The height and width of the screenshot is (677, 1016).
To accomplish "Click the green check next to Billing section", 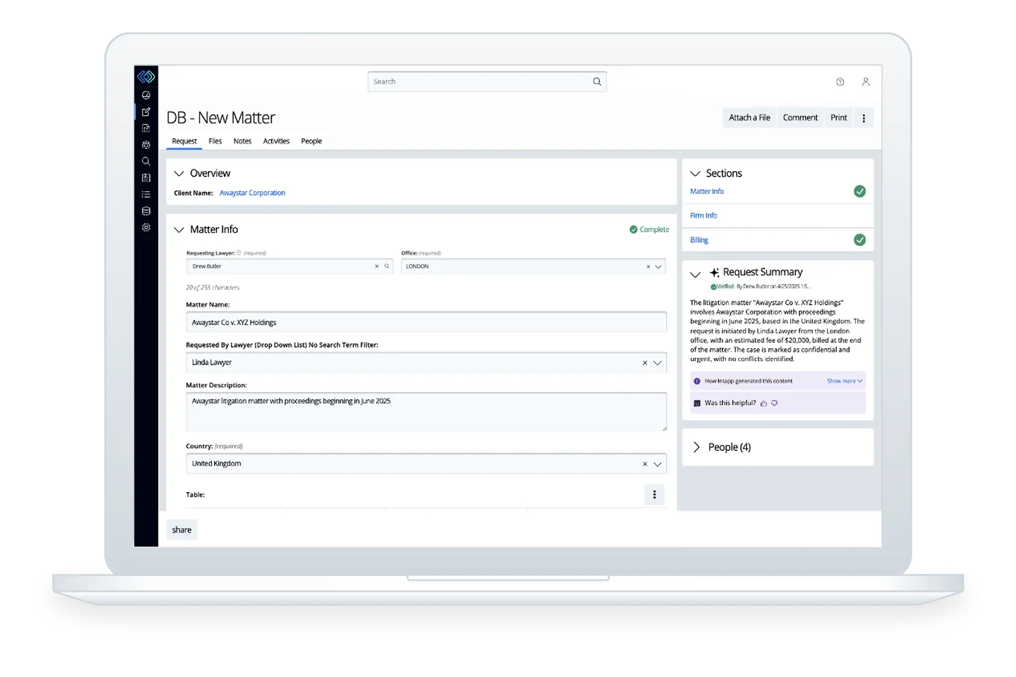I will pos(860,240).
